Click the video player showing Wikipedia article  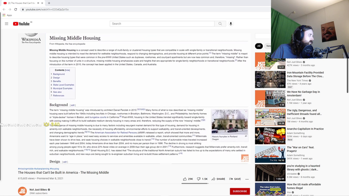tap(134, 99)
